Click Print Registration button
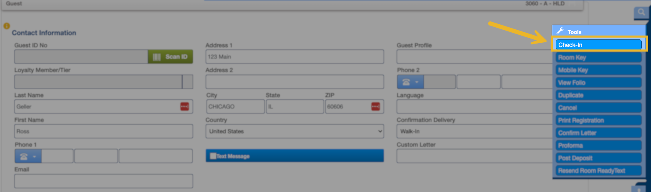651x192 pixels. click(x=599, y=120)
